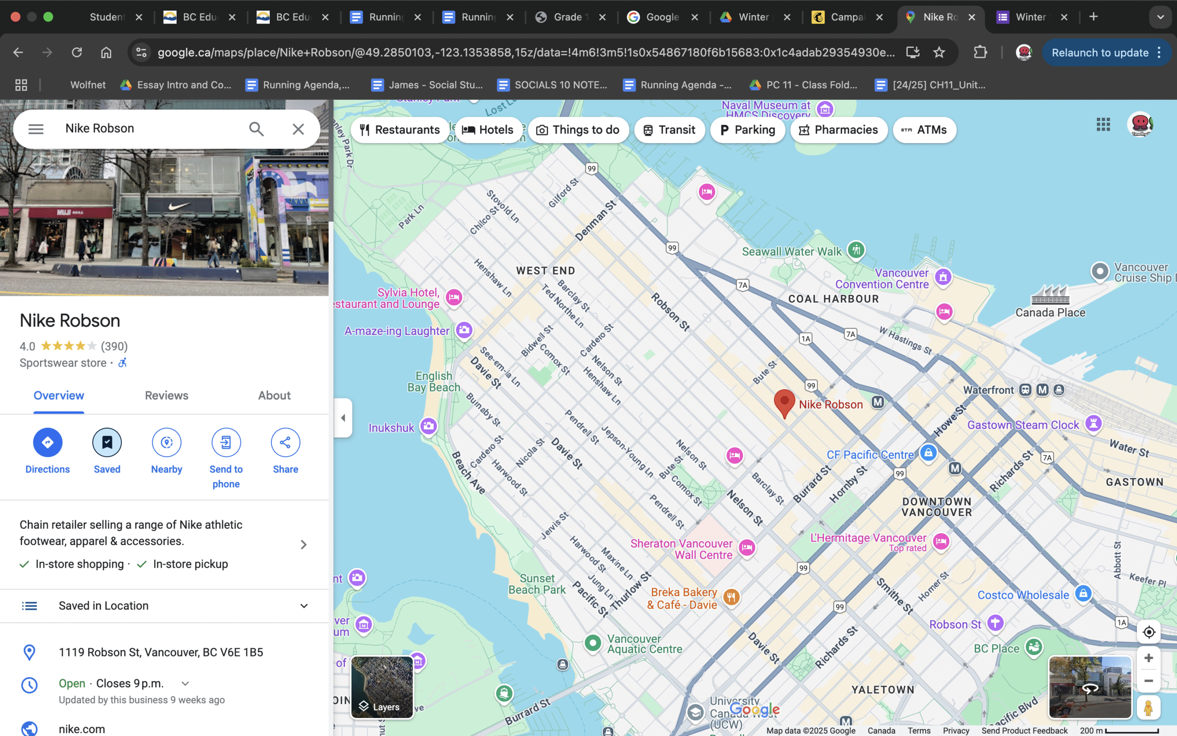The height and width of the screenshot is (736, 1177).
Task: Open the Google Maps hamburger menu
Action: point(36,129)
